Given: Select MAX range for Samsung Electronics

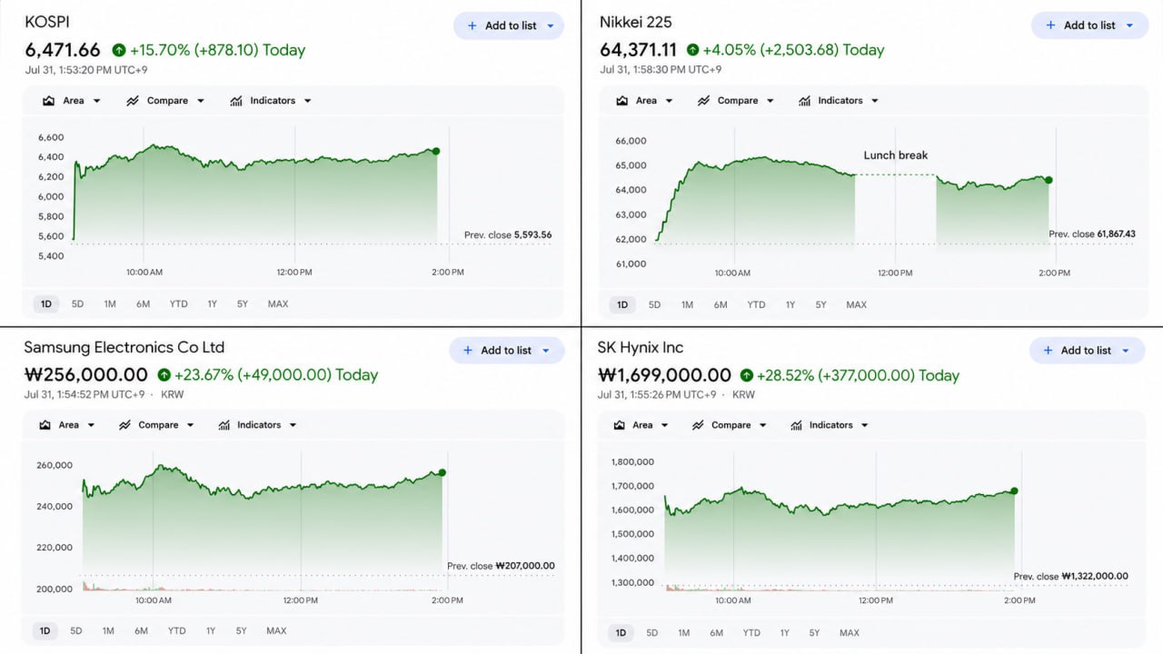Looking at the screenshot, I should 276,630.
